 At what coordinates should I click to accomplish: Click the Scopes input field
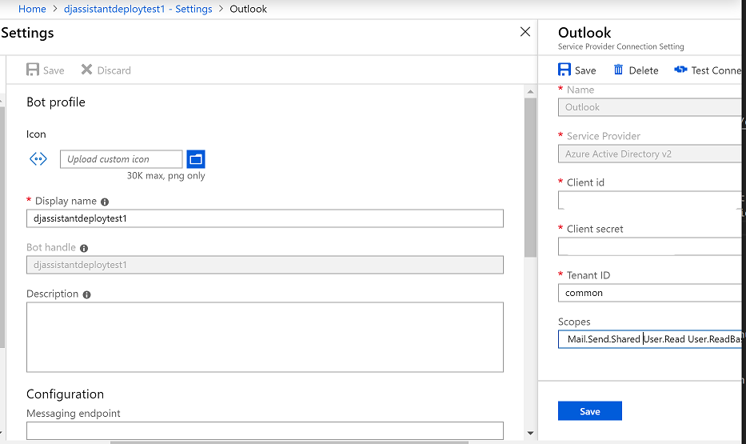pos(649,339)
